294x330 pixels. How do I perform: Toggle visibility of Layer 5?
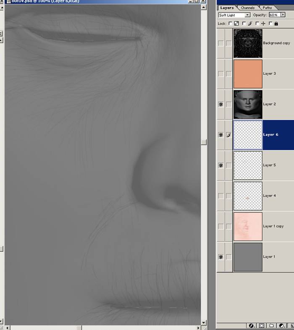point(221,165)
